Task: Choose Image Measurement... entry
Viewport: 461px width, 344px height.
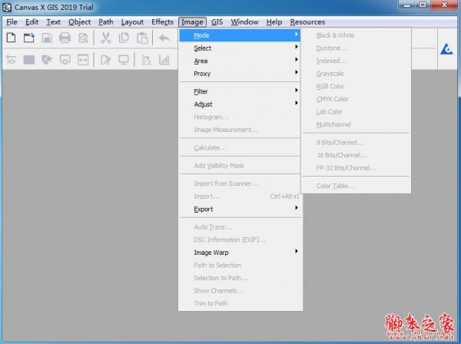Action: [240, 130]
